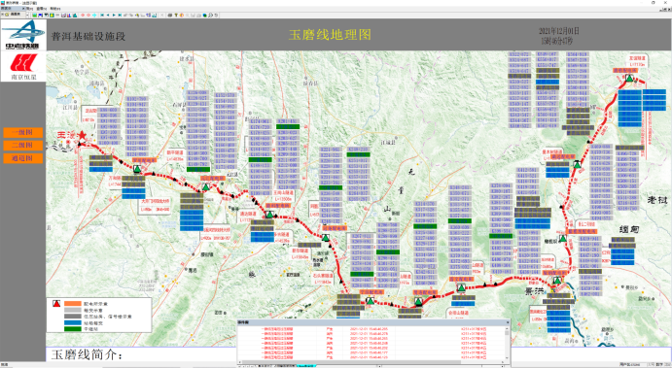Click the cyan four-way pan arrows icon

pyautogui.click(x=94, y=15)
